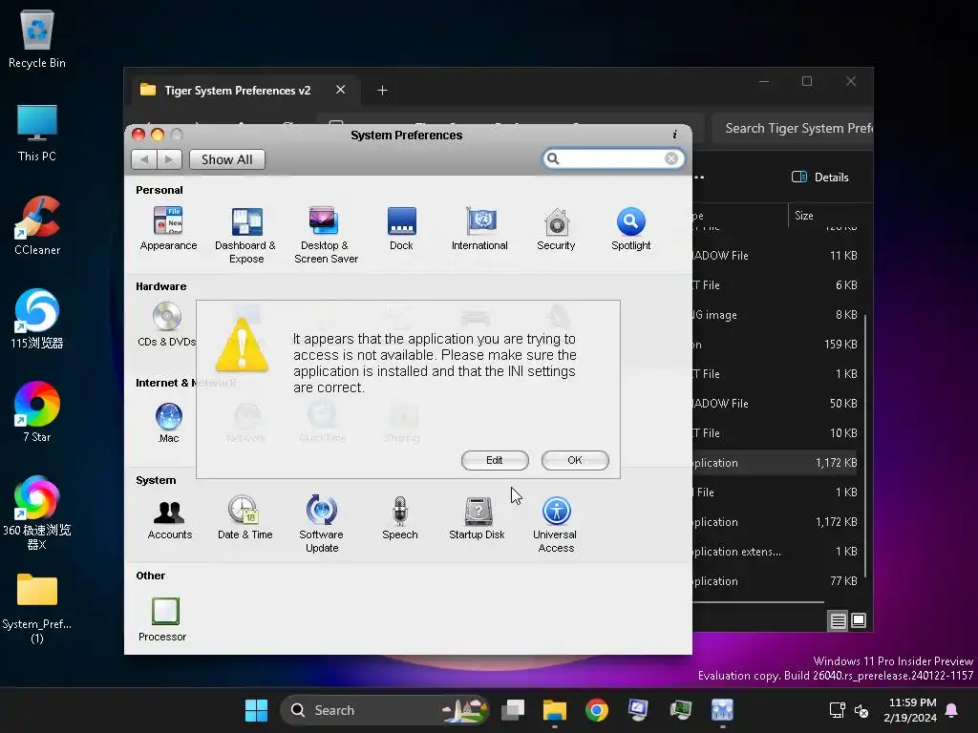Screen dimensions: 978x733
Task: Switch File Explorer to details list view
Action: click(x=839, y=620)
